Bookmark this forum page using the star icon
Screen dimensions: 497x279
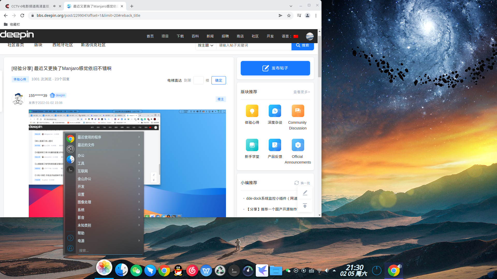tap(289, 16)
